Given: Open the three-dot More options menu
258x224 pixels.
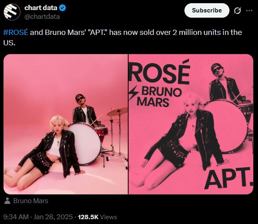Looking at the screenshot, I should click(249, 10).
